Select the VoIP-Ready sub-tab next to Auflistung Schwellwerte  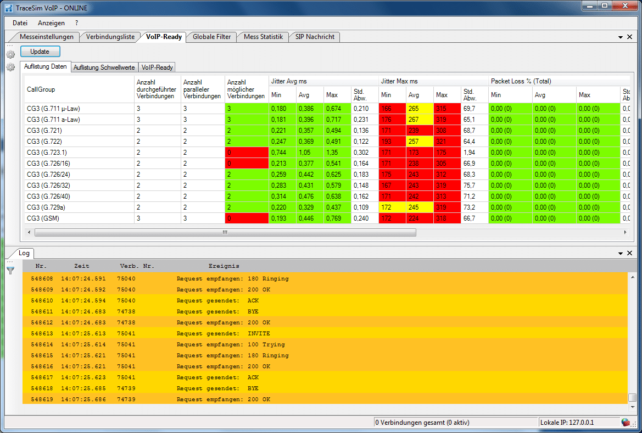point(157,68)
